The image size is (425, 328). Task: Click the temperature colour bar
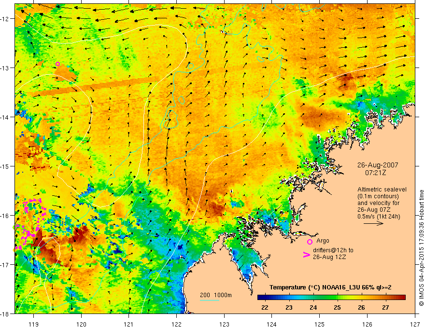tap(331, 298)
